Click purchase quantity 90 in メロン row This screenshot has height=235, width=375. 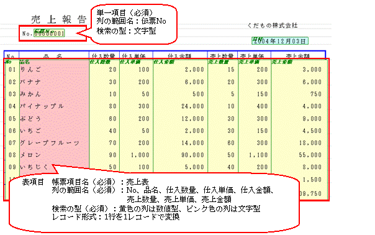point(112,155)
